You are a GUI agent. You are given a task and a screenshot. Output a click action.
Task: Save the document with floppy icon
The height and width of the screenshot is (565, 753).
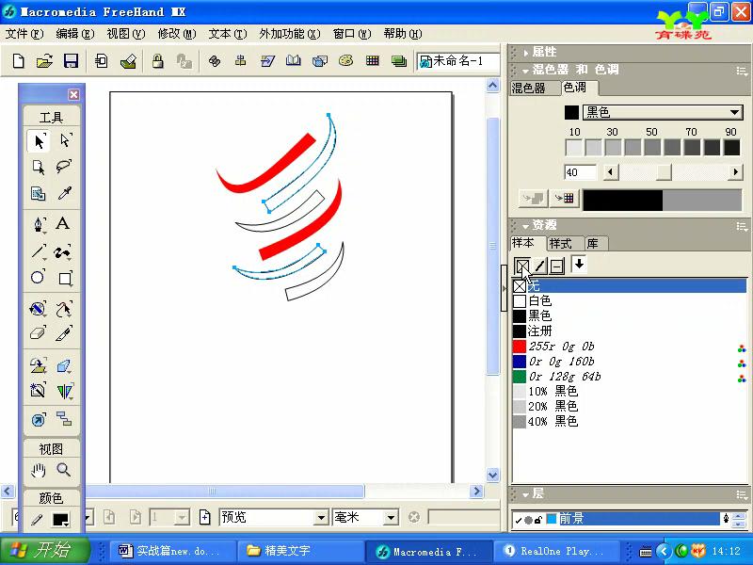[72, 61]
